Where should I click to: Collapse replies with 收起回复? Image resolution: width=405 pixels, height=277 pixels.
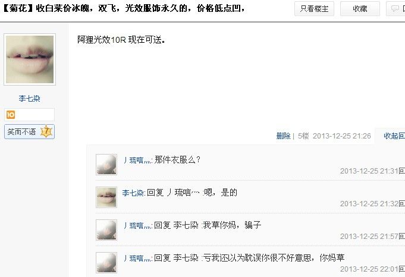[394, 136]
